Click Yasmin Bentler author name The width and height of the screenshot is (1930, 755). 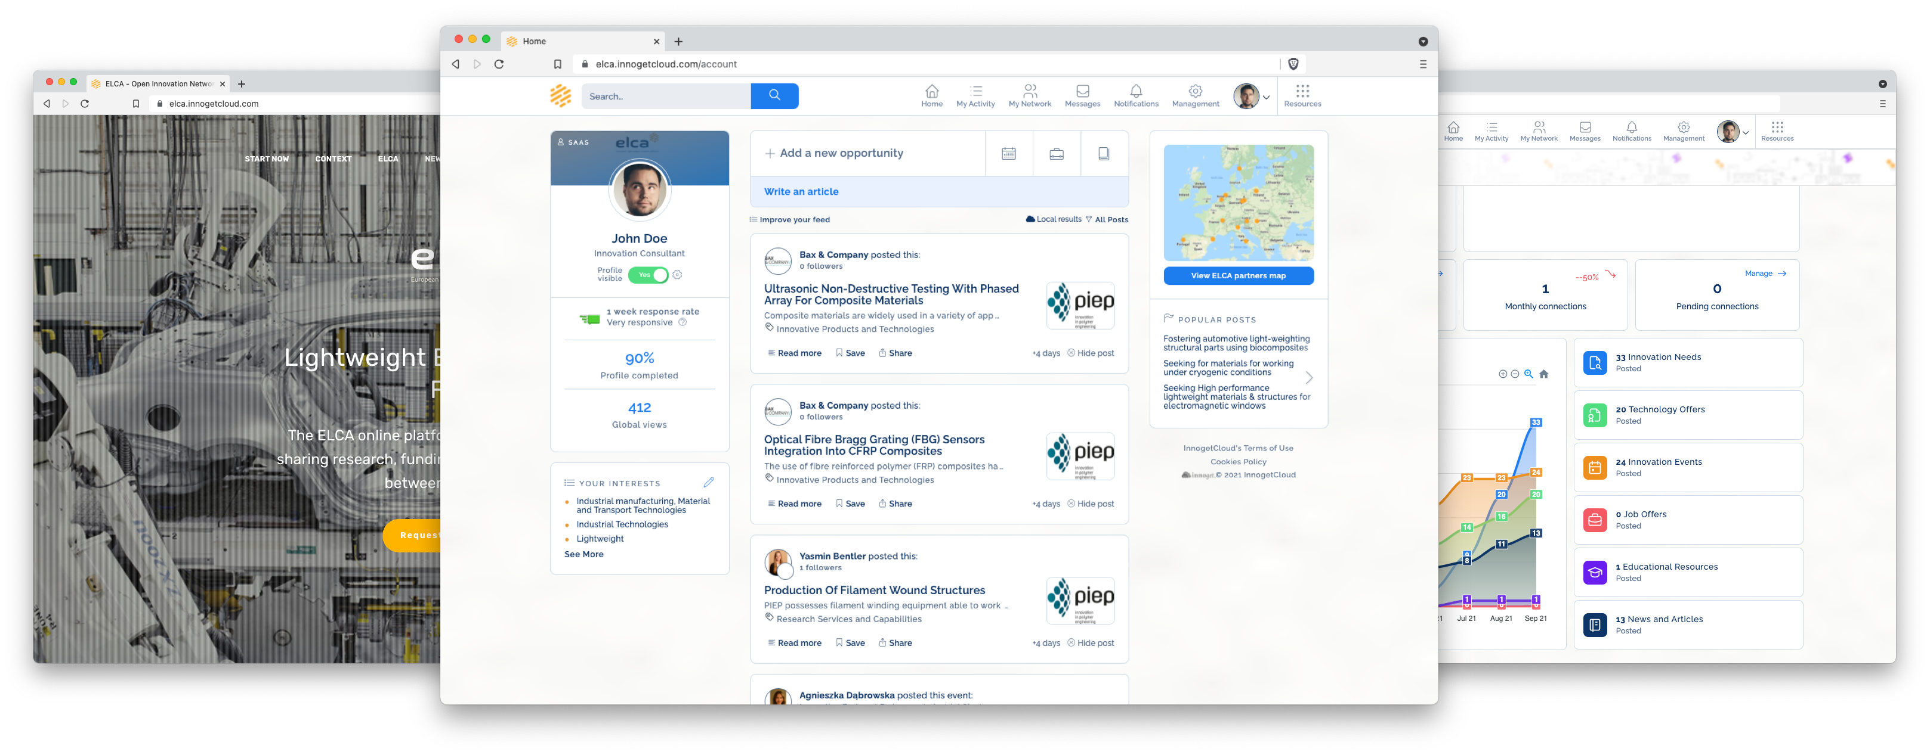point(832,556)
